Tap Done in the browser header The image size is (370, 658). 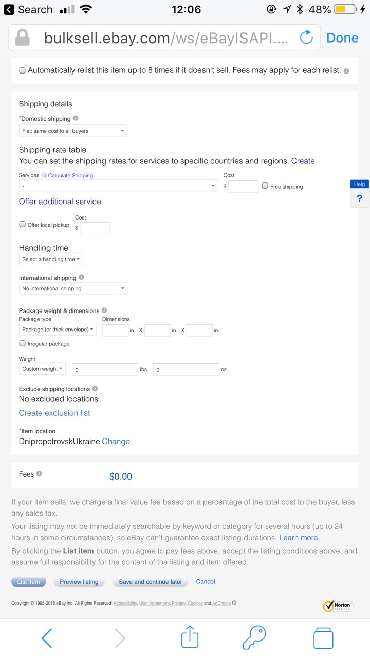[342, 38]
